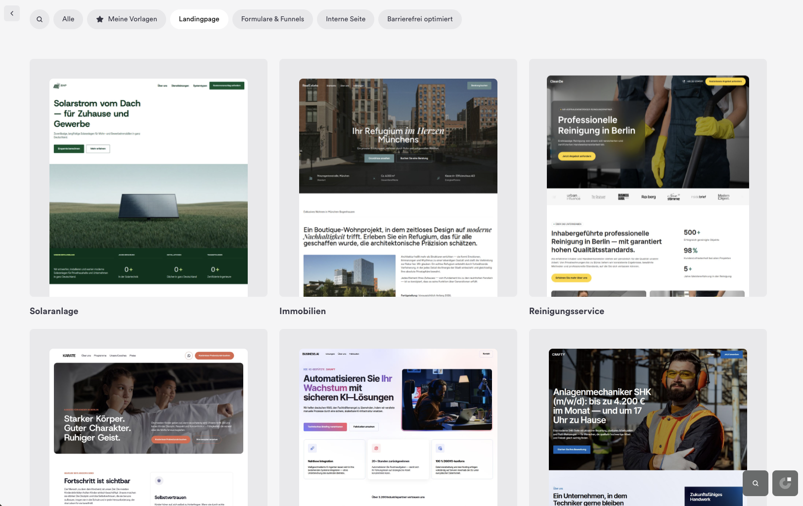Pick the KI-Lösungen automation template thumbnail
The height and width of the screenshot is (506, 803).
coord(398,417)
